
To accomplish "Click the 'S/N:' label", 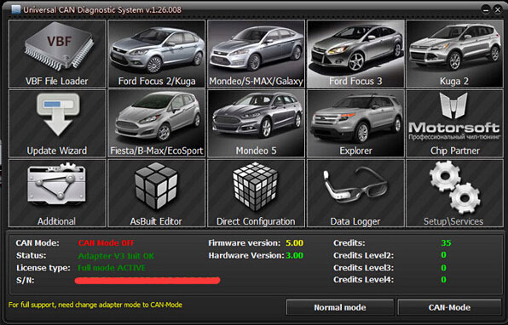I will click(26, 280).
